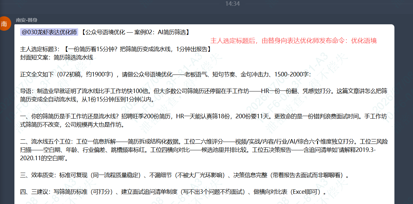Click the 封面短文案：简历筛选流水线 line
The width and height of the screenshot is (413, 204).
coord(56,58)
